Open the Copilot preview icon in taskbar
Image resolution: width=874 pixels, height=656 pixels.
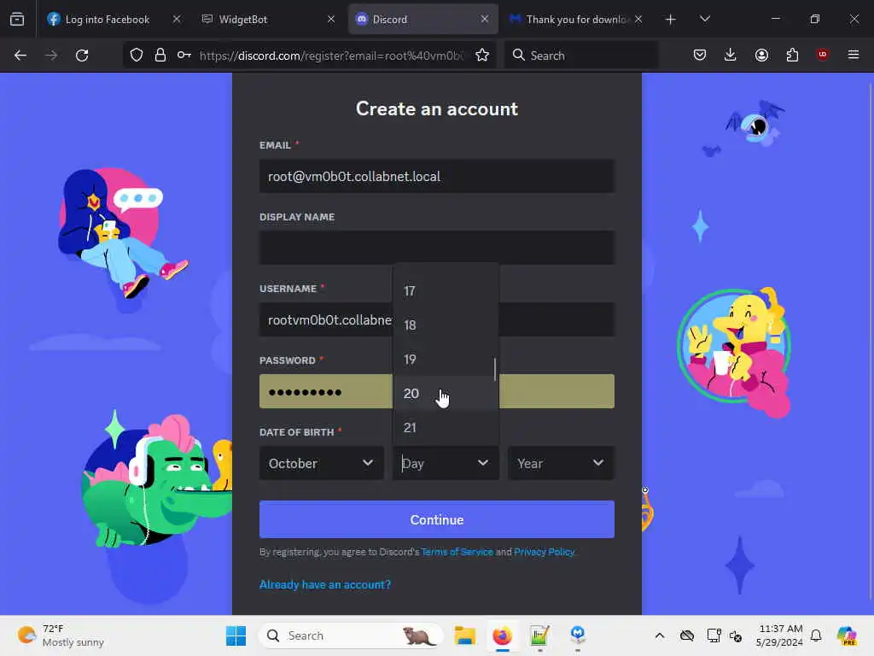[847, 635]
